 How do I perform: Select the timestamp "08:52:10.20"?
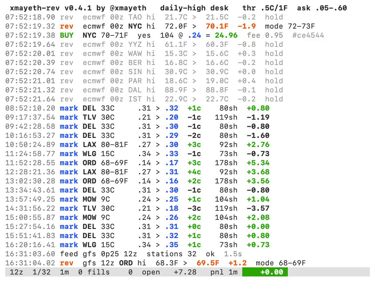tap(30, 108)
